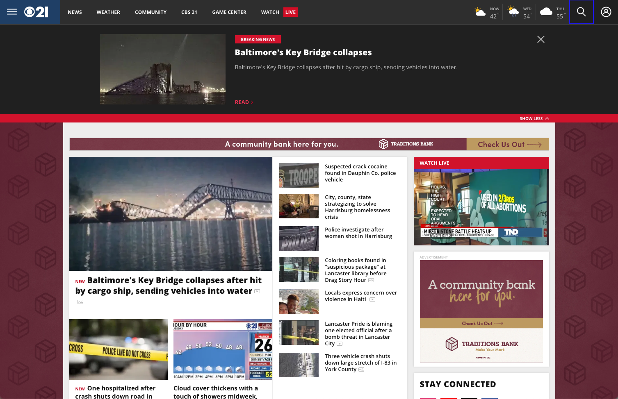
Task: Open the Lancaster Pride bomb threat story
Action: (x=359, y=333)
